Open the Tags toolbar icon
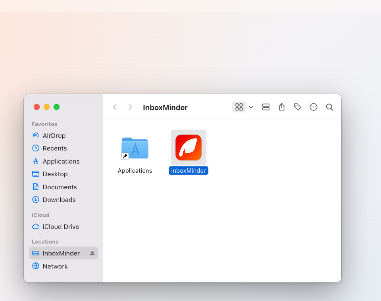Viewport: 381px width, 301px height. coord(297,107)
